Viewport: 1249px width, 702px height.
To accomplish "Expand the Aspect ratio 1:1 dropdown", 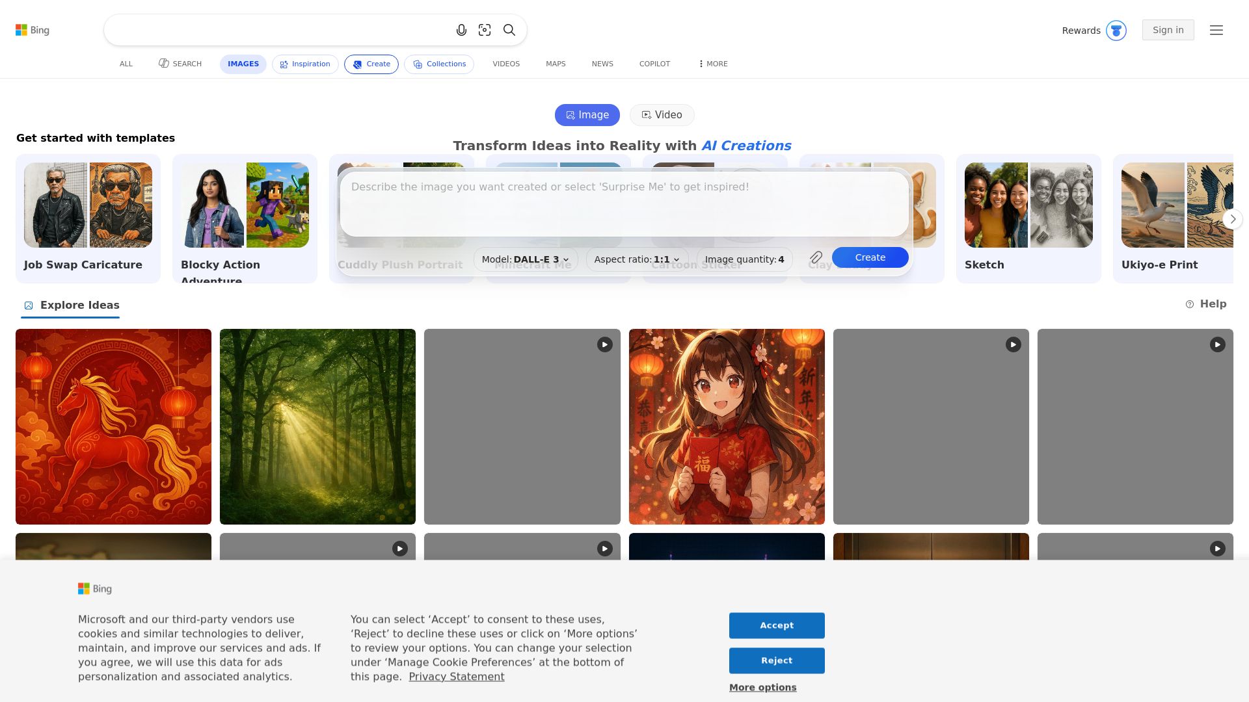I will (636, 259).
